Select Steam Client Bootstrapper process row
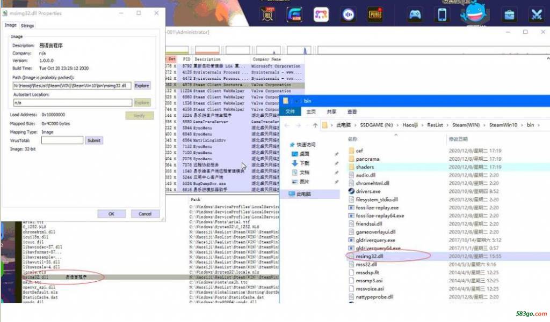This screenshot has height=322, width=550. [x=235, y=85]
